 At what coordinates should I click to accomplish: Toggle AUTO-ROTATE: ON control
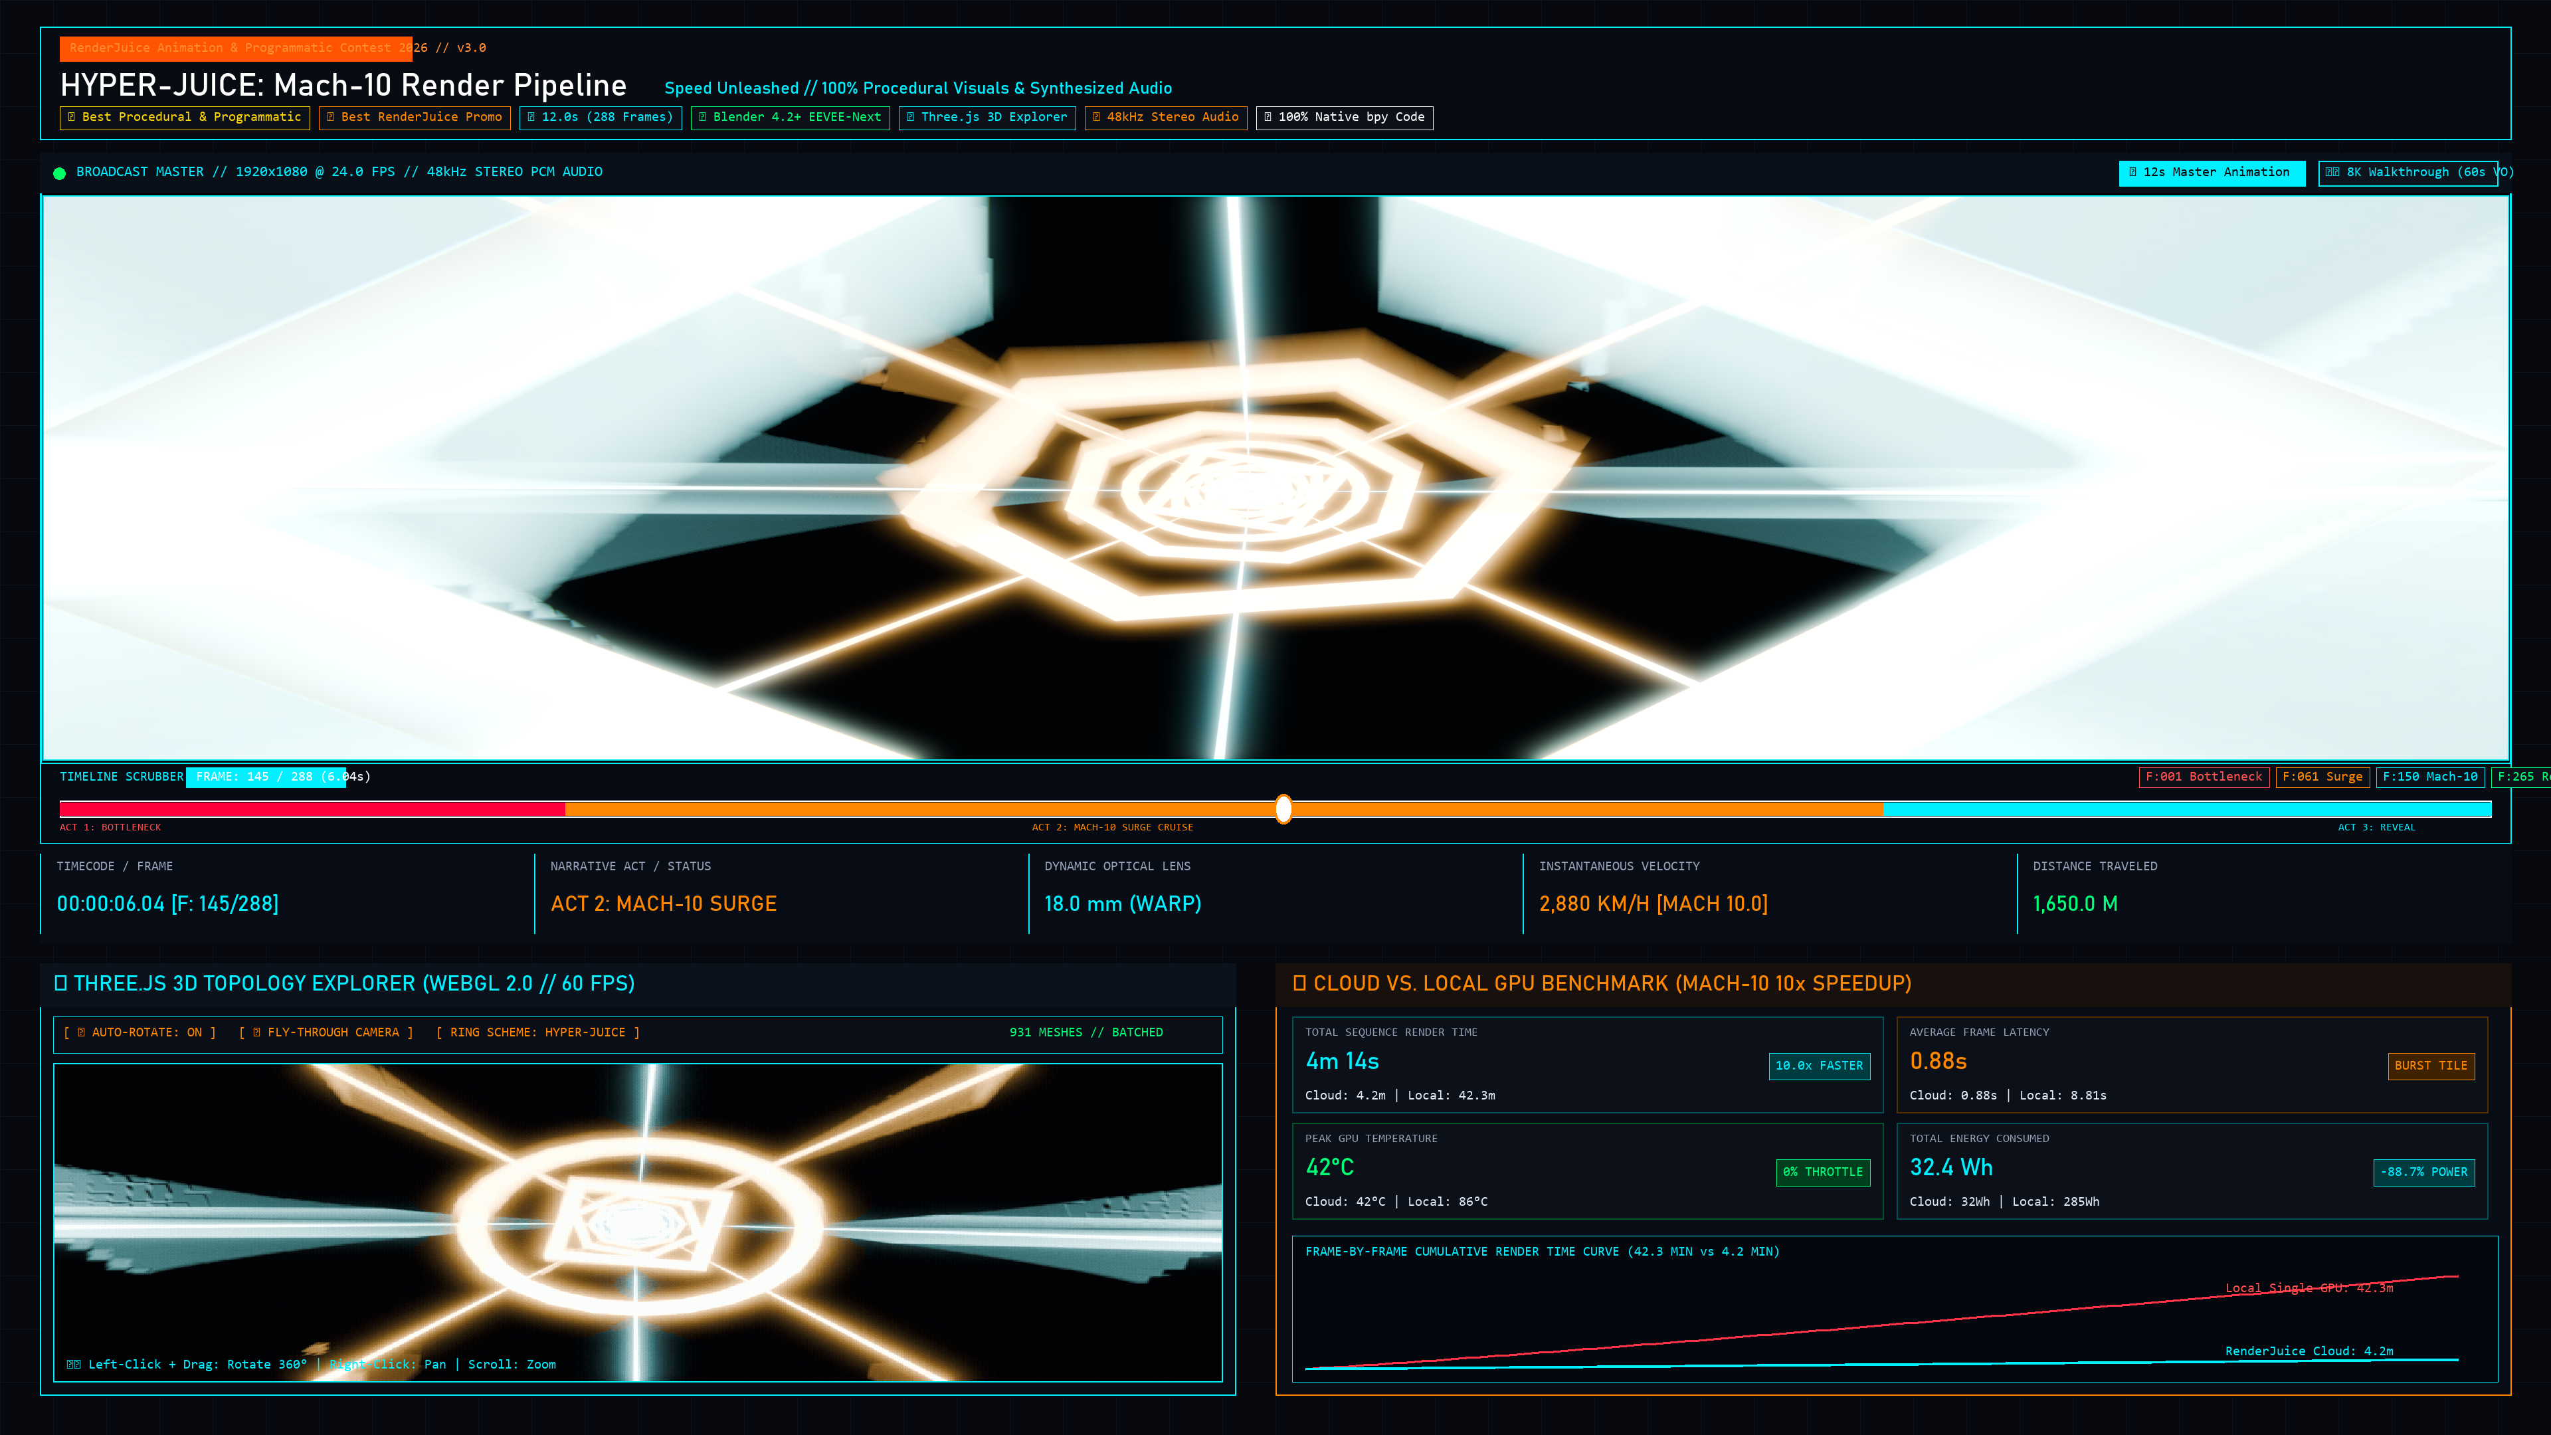pos(140,1032)
